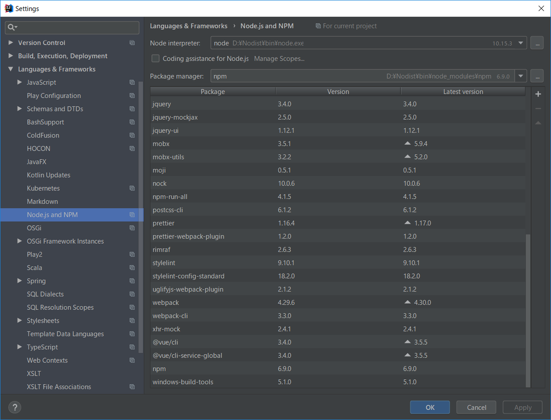Expand the Stylesheets tree node
The height and width of the screenshot is (420, 551).
click(x=19, y=321)
